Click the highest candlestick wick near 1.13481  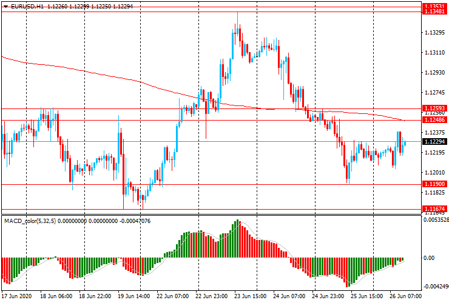pyautogui.click(x=237, y=20)
